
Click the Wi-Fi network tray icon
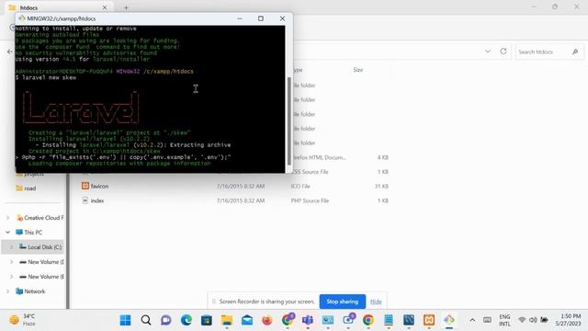(x=522, y=320)
